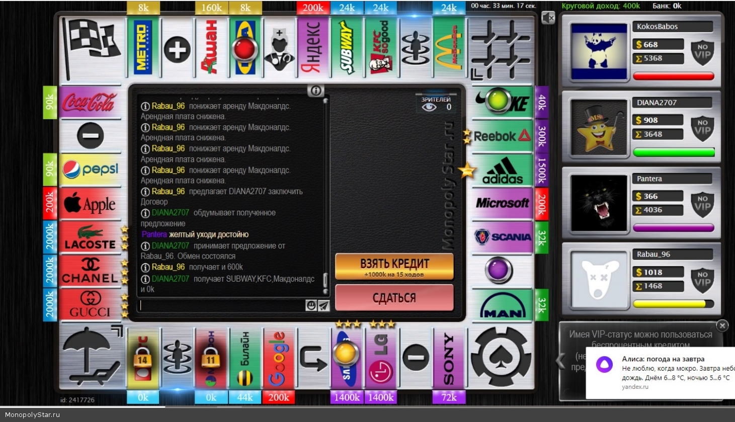Close the VIP tip panel
The height and width of the screenshot is (422, 735).
pos(722,325)
